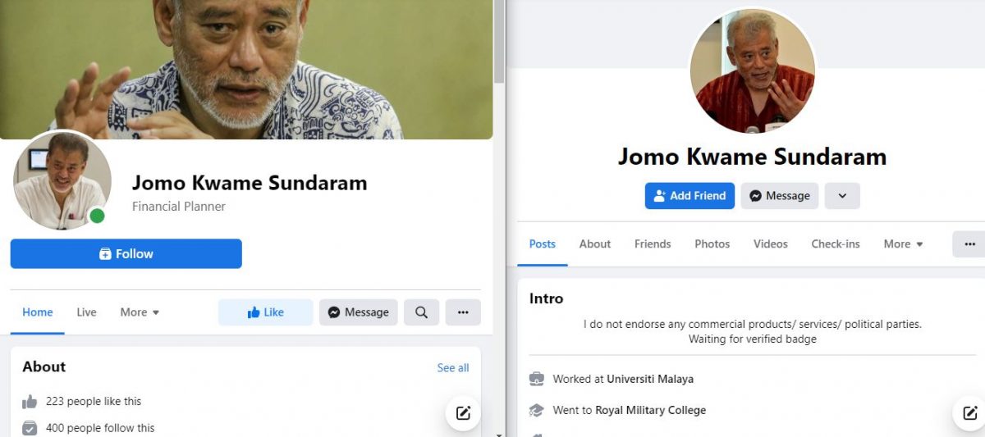Image resolution: width=985 pixels, height=437 pixels.
Task: Open the three-dots options on the right profile
Action: 969,244
